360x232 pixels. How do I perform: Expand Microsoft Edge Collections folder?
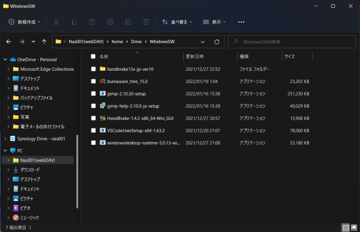tap(8, 69)
